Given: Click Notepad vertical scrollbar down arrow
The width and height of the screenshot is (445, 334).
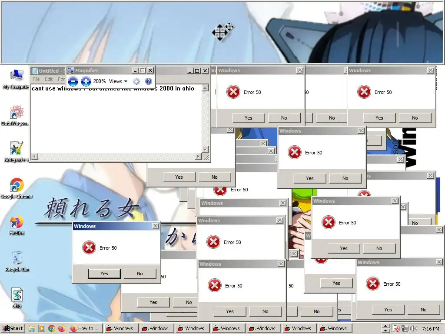Looking at the screenshot, I should click(x=205, y=150).
